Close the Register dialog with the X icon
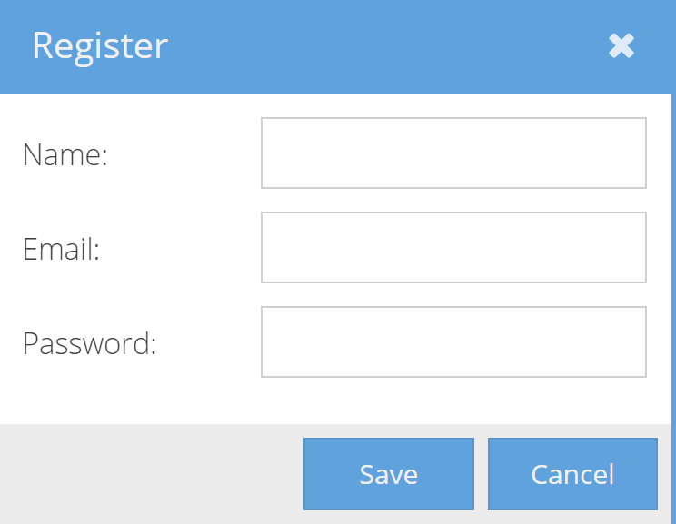676x524 pixels. coord(621,46)
